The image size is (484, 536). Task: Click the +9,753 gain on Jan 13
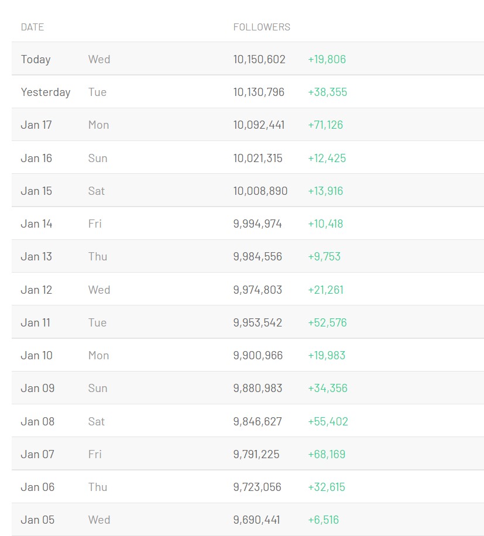pos(324,256)
